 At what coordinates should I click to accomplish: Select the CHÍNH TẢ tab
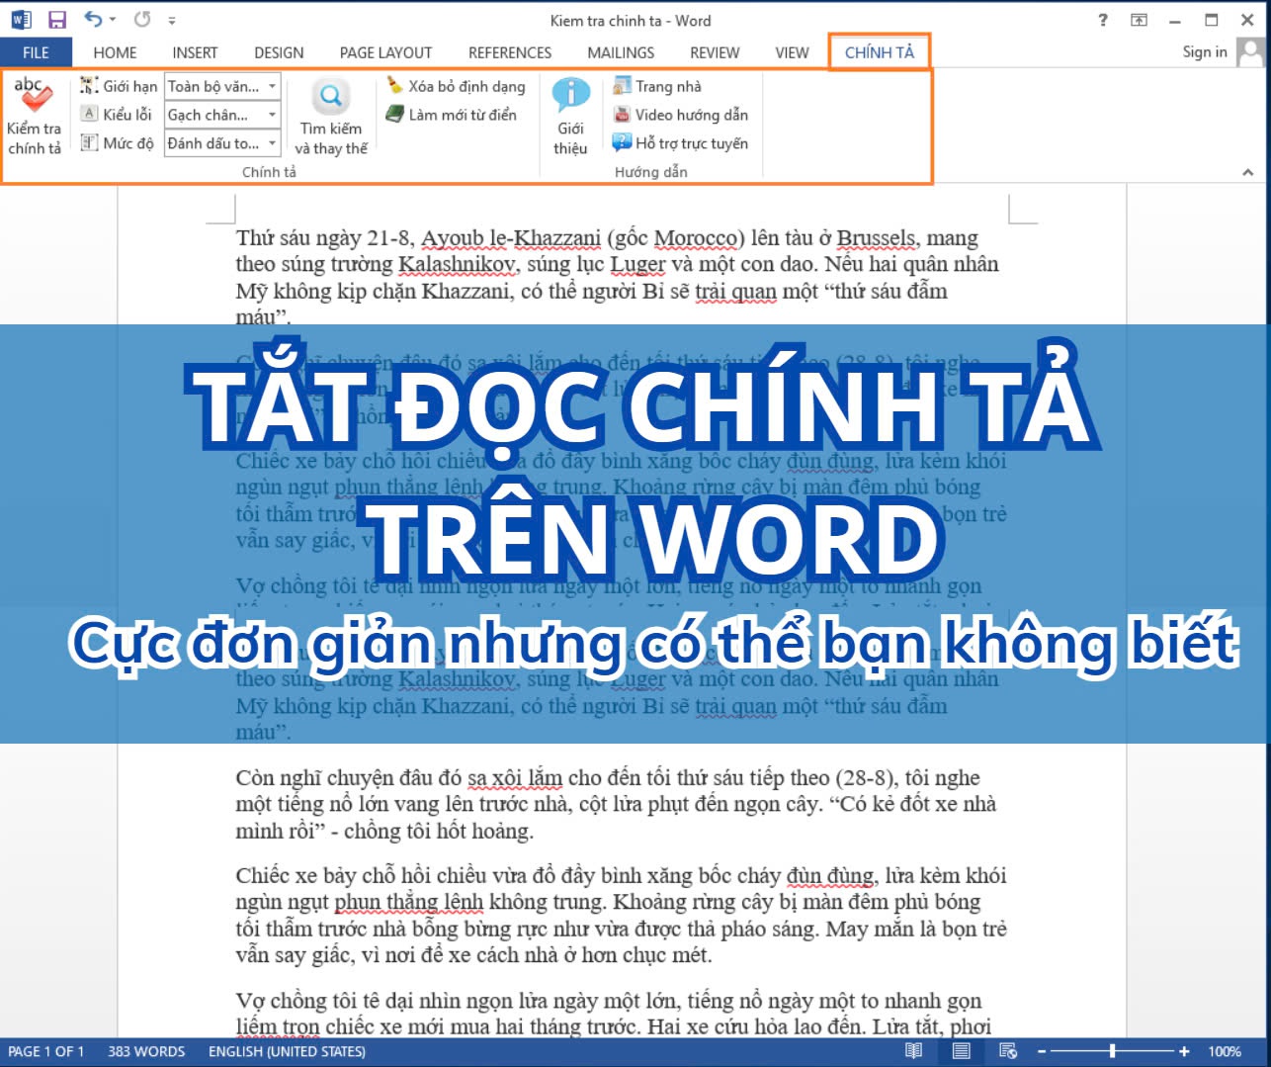point(880,52)
